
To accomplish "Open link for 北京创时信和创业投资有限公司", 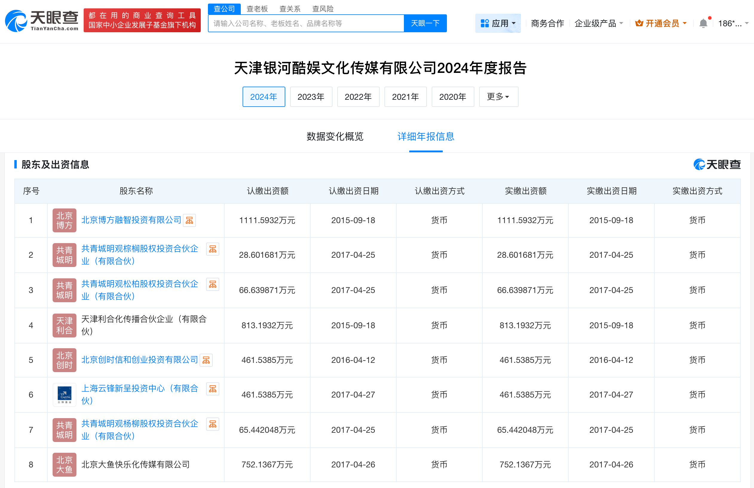I will [140, 360].
